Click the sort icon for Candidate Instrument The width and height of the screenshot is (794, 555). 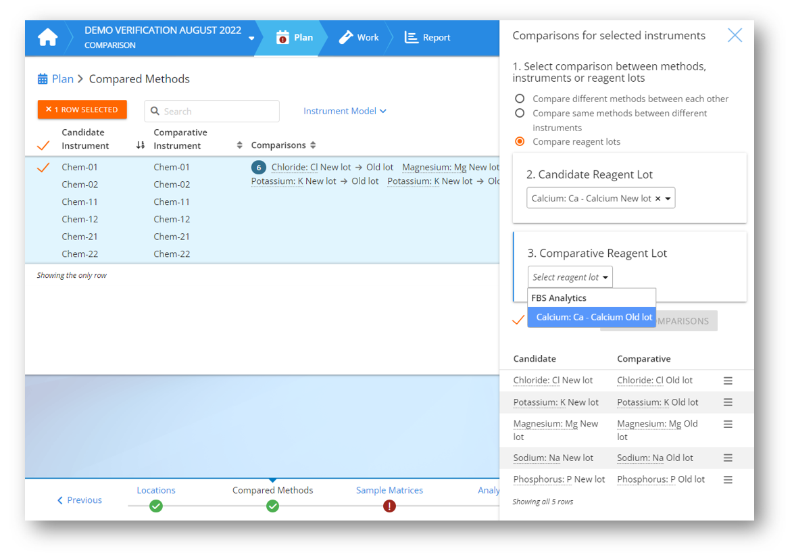140,145
